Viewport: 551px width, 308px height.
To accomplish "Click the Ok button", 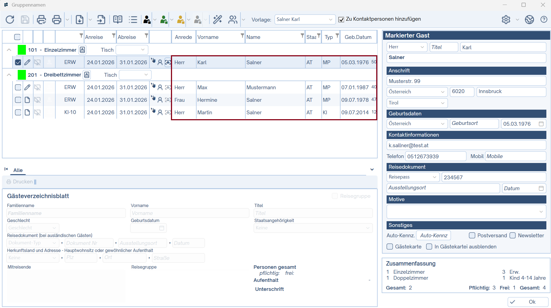I will (x=528, y=302).
